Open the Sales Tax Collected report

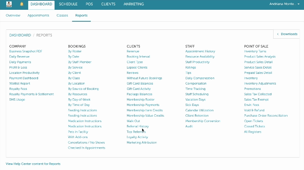(258, 94)
